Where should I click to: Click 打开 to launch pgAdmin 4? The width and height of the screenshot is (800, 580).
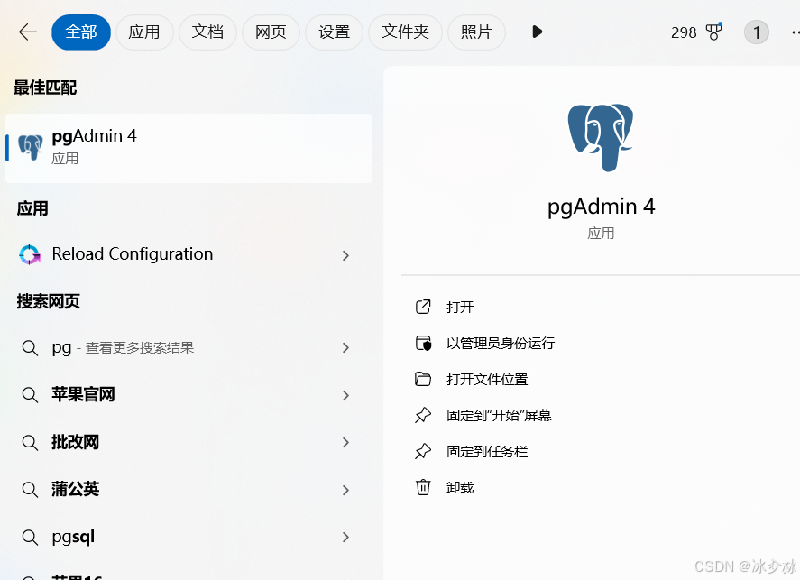460,307
